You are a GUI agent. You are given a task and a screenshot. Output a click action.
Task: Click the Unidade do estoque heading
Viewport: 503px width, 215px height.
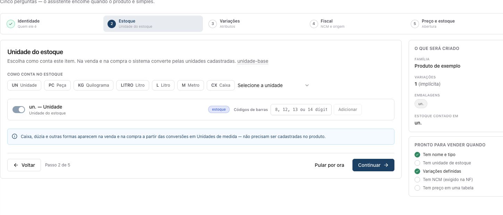coord(35,52)
